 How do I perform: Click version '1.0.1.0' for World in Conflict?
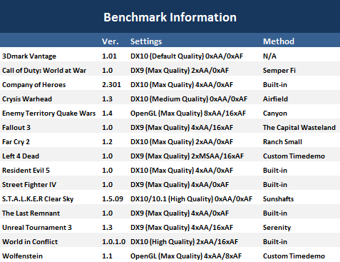point(114,242)
